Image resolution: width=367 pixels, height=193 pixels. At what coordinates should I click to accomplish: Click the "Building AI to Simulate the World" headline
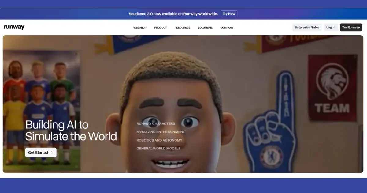[71, 130]
